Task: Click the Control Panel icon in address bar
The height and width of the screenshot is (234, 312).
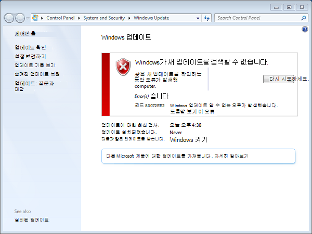Action: [x=35, y=18]
